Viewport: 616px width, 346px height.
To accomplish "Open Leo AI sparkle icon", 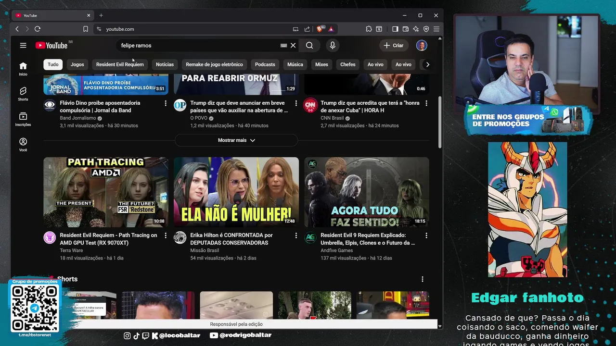I will (x=416, y=29).
